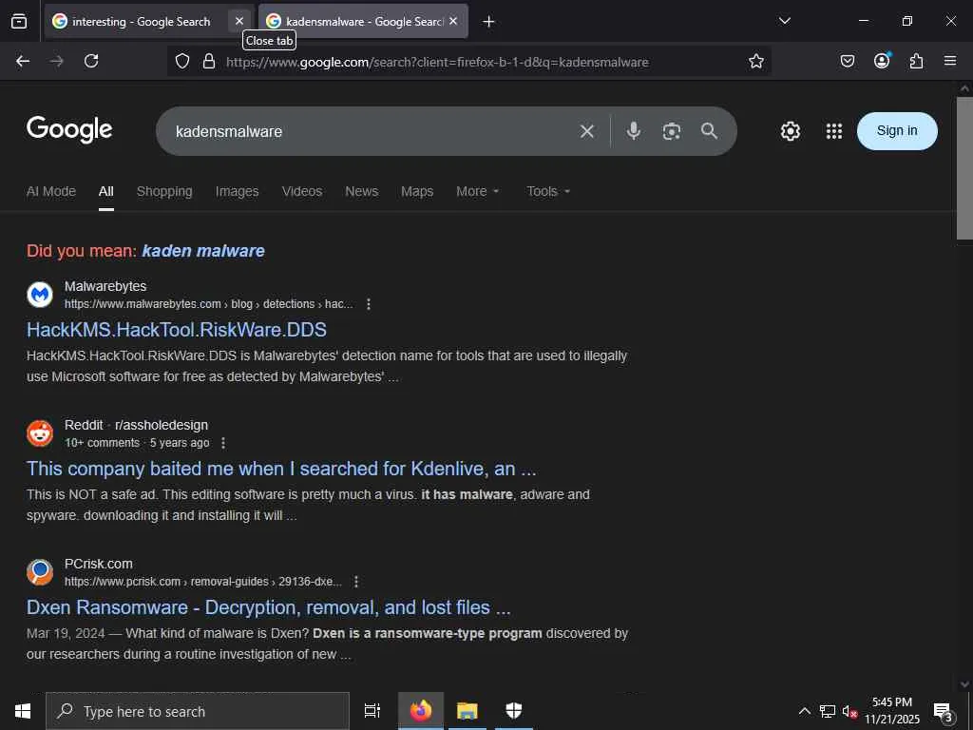
Task: Open Reddit result options menu
Action: (x=223, y=443)
